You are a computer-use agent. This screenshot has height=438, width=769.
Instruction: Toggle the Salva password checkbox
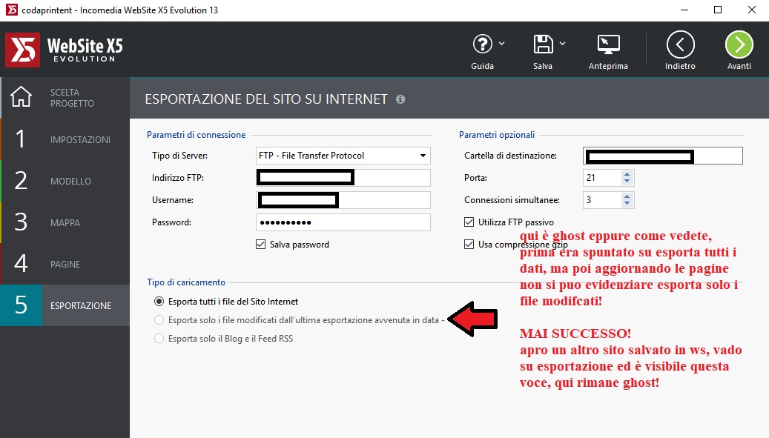(x=261, y=244)
